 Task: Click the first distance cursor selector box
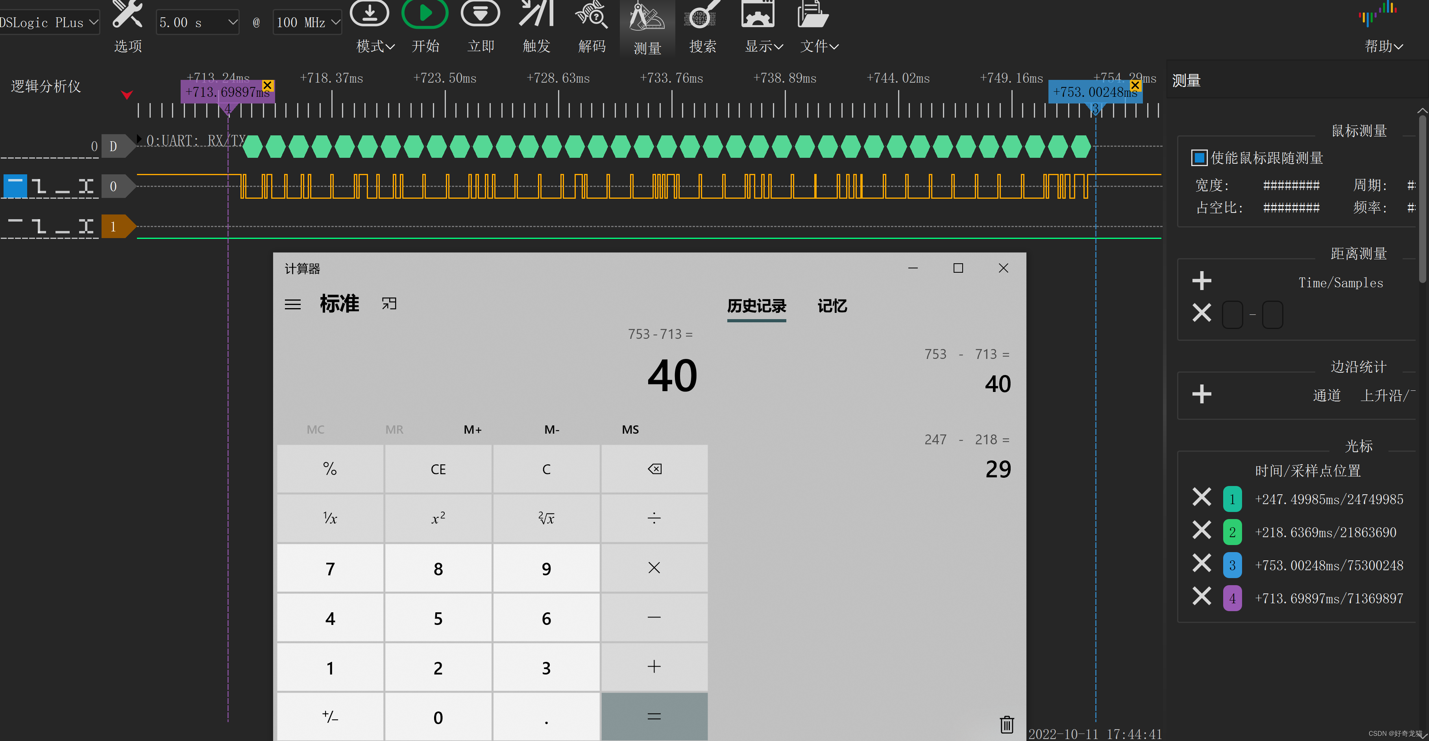pos(1233,314)
